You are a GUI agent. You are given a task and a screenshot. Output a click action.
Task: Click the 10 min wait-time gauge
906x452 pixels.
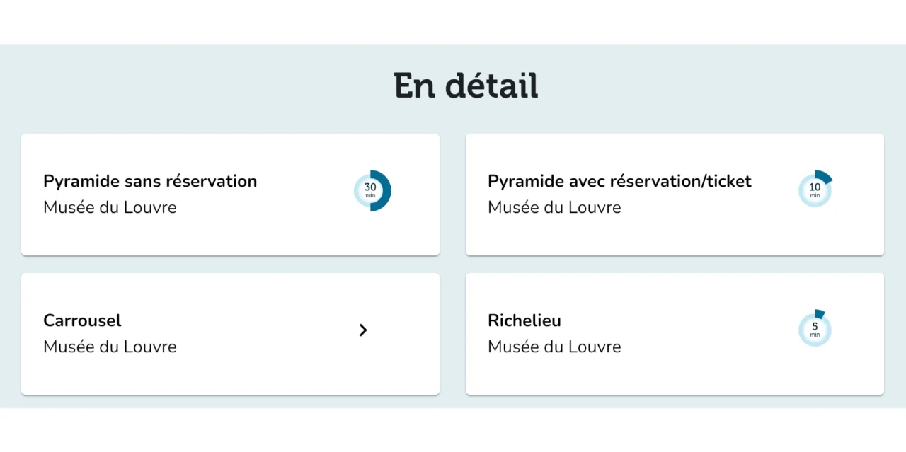tap(815, 190)
